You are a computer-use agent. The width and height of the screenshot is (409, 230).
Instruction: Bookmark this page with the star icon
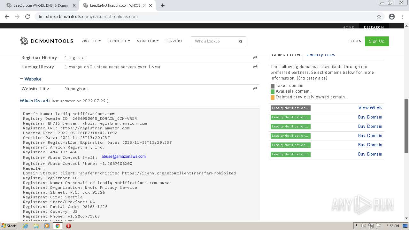(379, 17)
